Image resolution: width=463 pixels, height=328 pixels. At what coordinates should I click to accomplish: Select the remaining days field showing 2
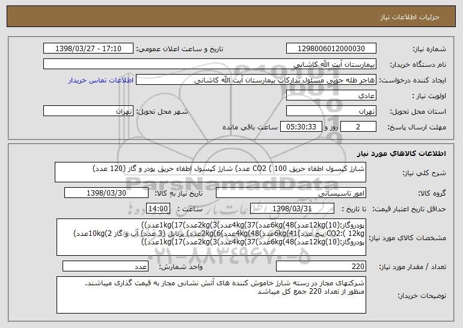(x=358, y=127)
